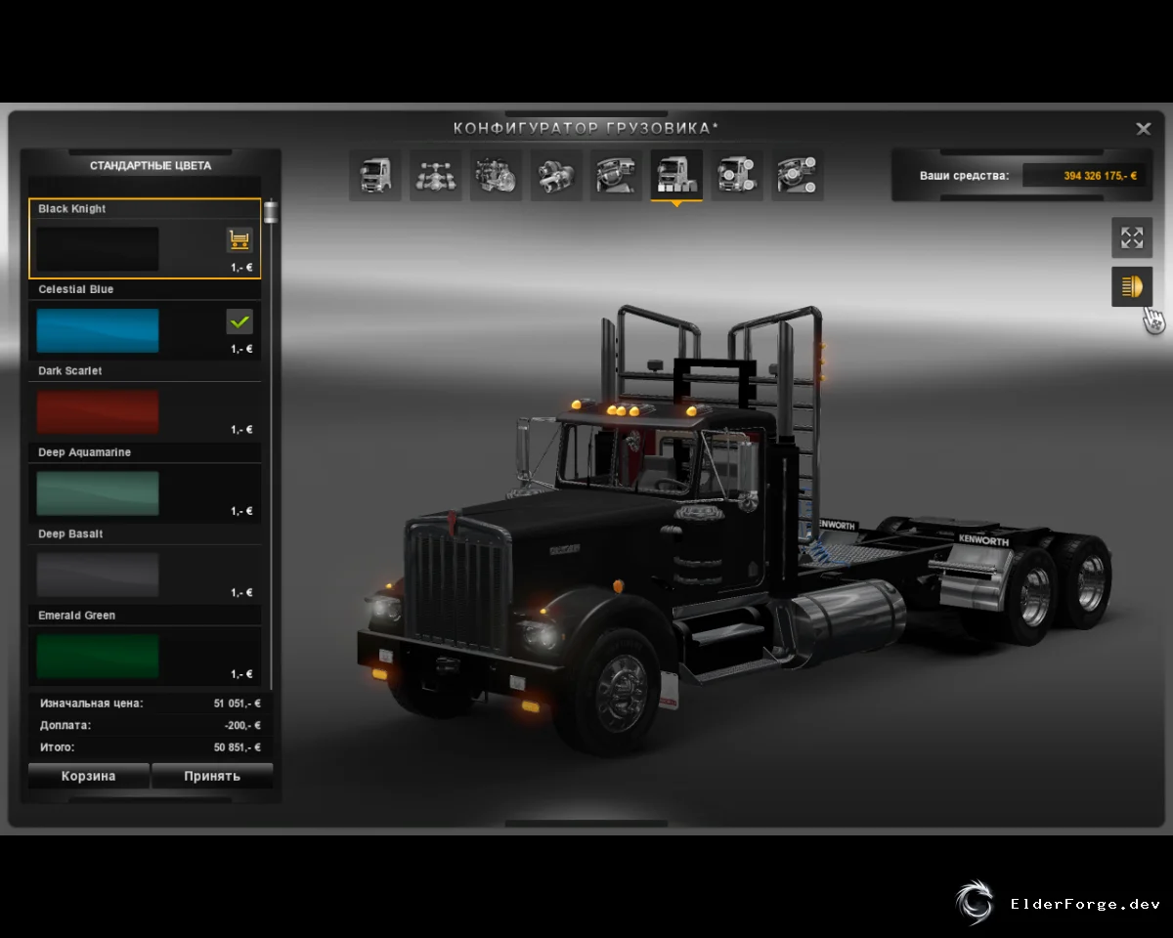This screenshot has width=1173, height=938.
Task: Open the chassis configuration category
Action: click(436, 176)
